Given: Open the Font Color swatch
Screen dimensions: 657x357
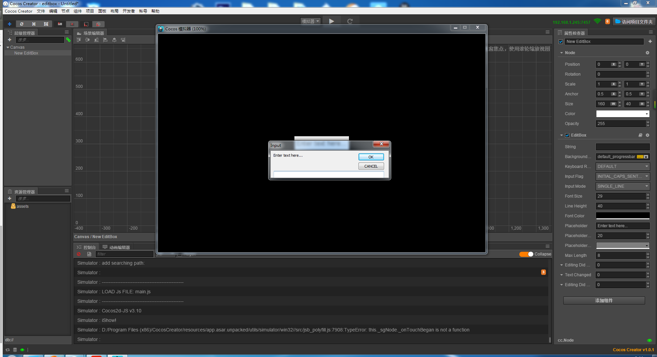Looking at the screenshot, I should [623, 216].
